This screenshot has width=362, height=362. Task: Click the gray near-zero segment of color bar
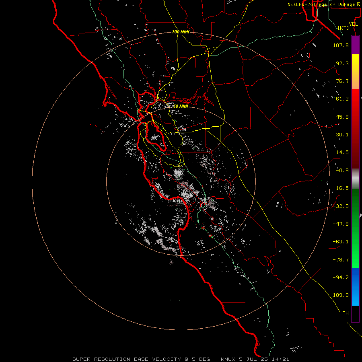(355, 179)
